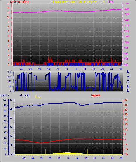This screenshot has height=162, width=136.
Task: Click the "980" pressure axis value
Action: 126,64
